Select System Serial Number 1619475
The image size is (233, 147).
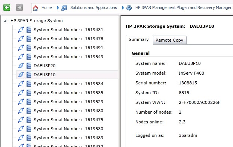(68, 120)
